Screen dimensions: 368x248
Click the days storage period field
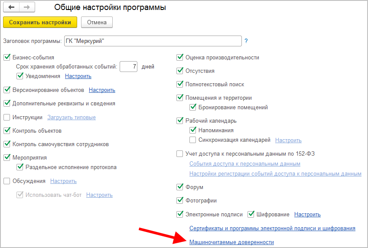[x=128, y=67]
